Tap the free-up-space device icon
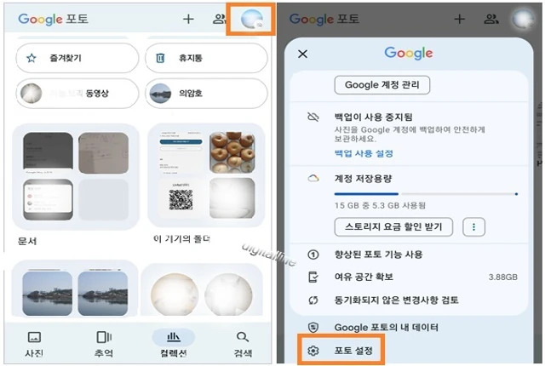This screenshot has height=366, width=545. point(313,277)
